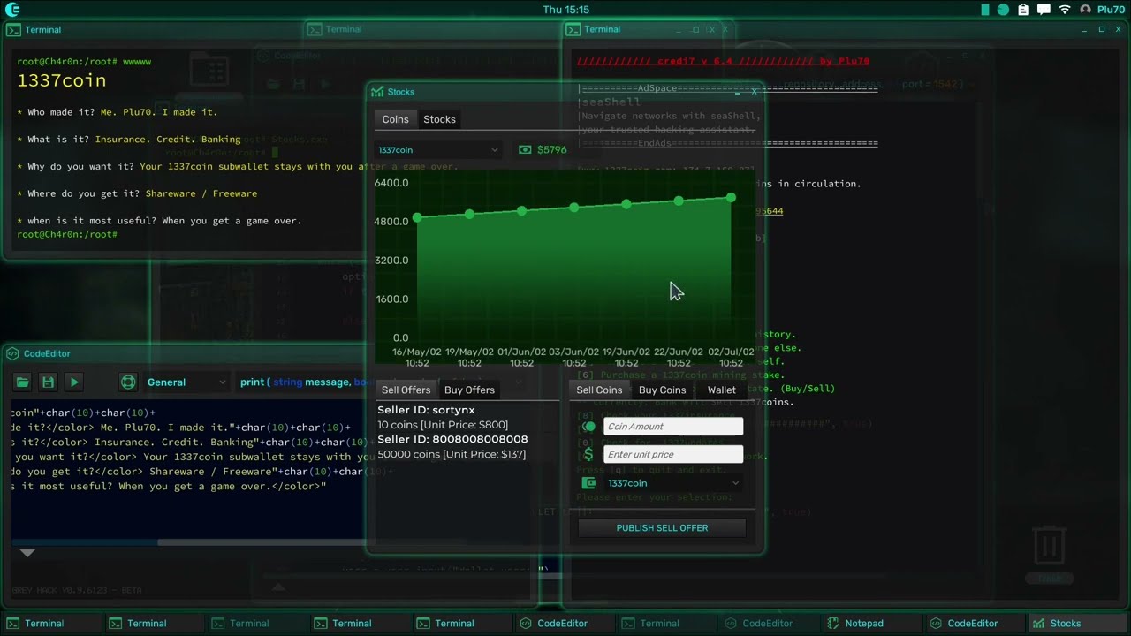Viewport: 1131px width, 636px height.
Task: Open the clipboard icon in system tray
Action: pos(1023,10)
